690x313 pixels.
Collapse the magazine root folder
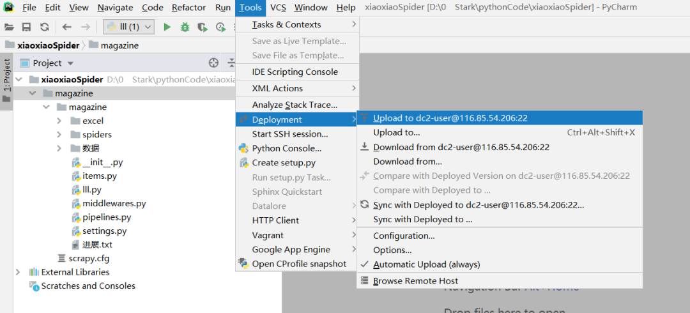point(33,93)
